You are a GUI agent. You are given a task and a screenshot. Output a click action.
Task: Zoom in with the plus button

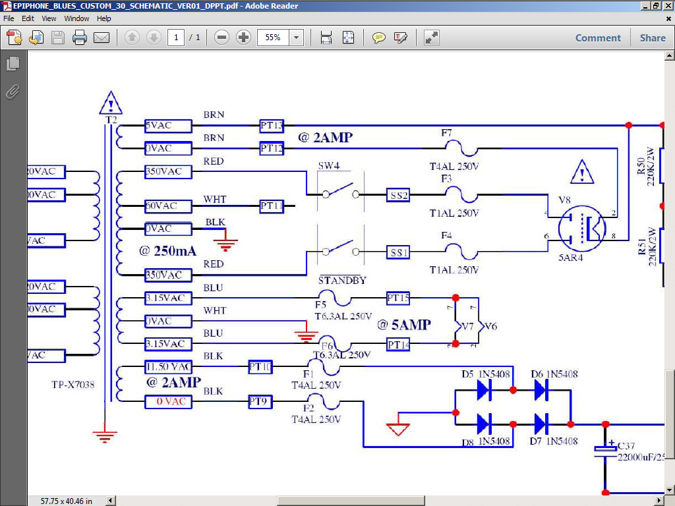coord(243,38)
